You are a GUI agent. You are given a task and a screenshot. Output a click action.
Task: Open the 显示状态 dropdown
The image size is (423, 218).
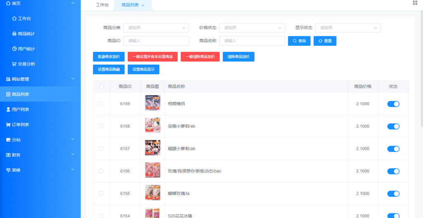pyautogui.click(x=348, y=28)
